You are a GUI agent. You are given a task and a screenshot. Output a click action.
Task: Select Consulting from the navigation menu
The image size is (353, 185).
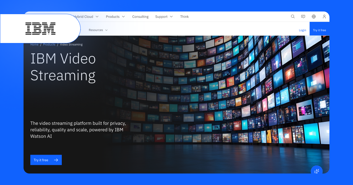(x=140, y=16)
